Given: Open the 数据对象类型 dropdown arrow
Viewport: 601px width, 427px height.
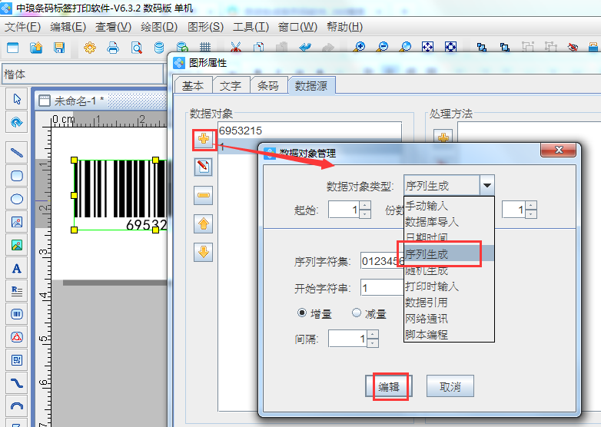Looking at the screenshot, I should [486, 185].
